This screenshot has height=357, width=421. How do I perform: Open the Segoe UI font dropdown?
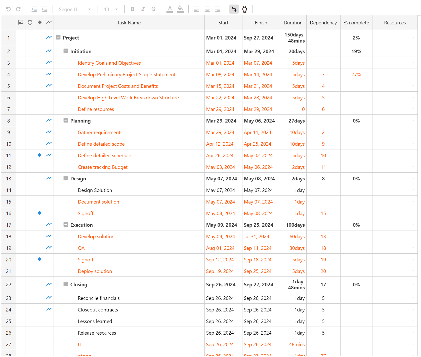coord(75,9)
